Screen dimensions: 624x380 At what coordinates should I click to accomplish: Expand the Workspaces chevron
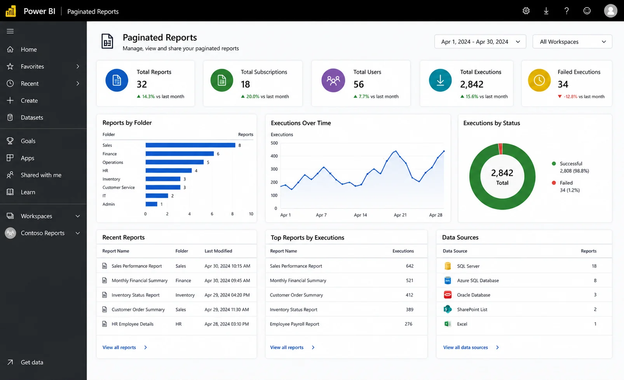[x=78, y=216]
